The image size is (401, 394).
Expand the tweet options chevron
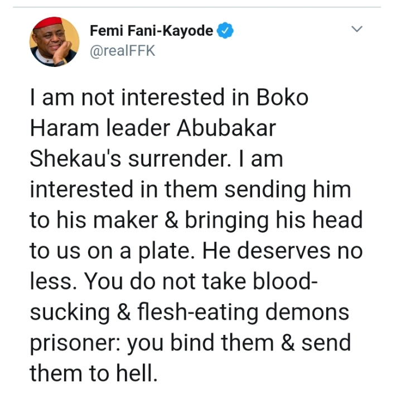pos(356,29)
